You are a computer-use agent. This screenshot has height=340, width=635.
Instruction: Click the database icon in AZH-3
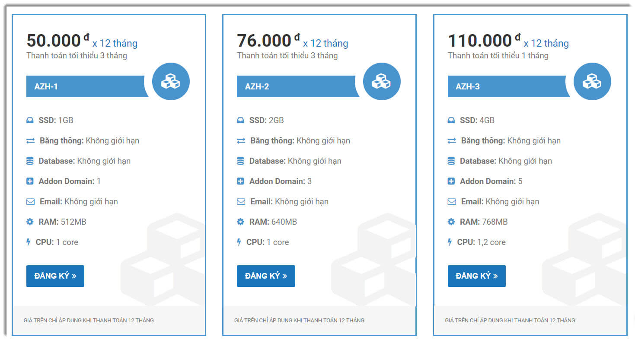(x=451, y=161)
